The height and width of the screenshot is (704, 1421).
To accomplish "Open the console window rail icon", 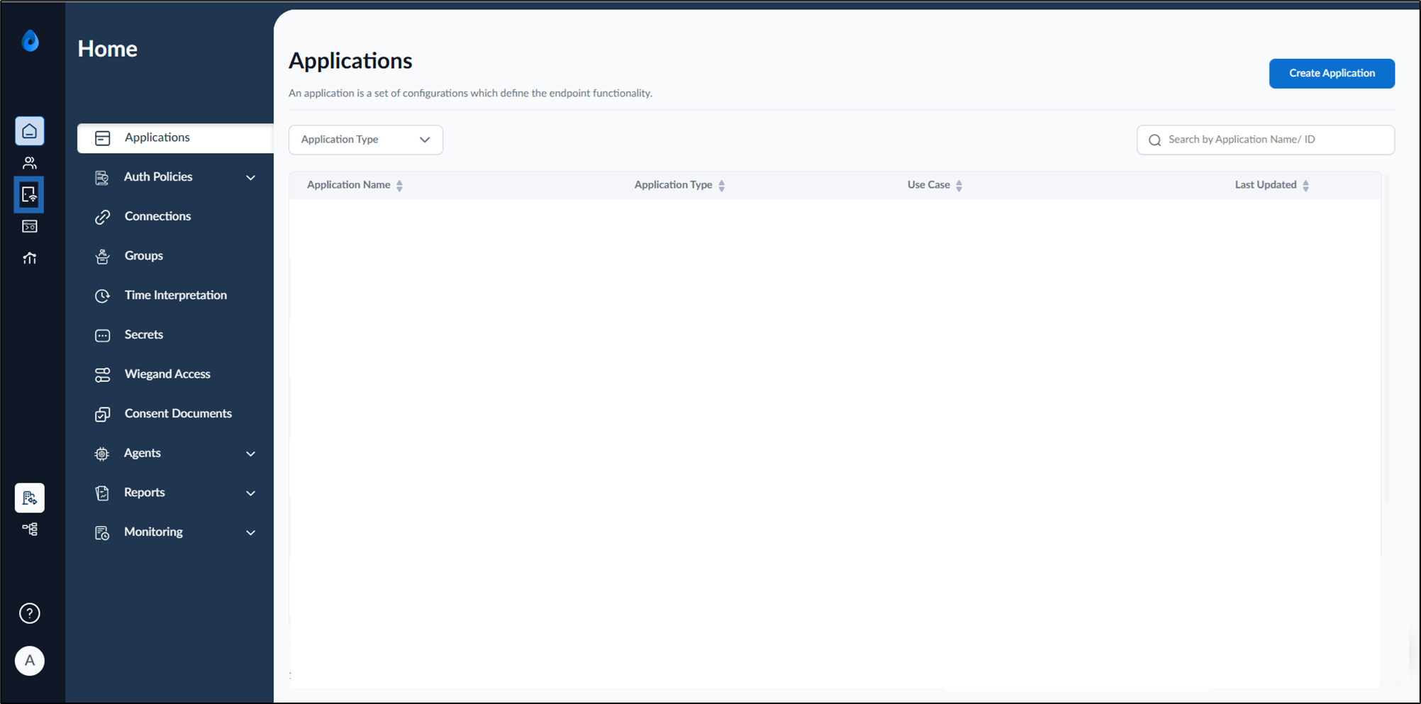I will coord(30,226).
